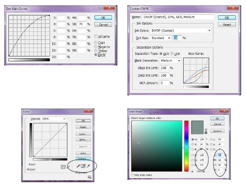Screen dimensions: 246x188
Task: Choose GCR separation type
Action: [x=161, y=54]
